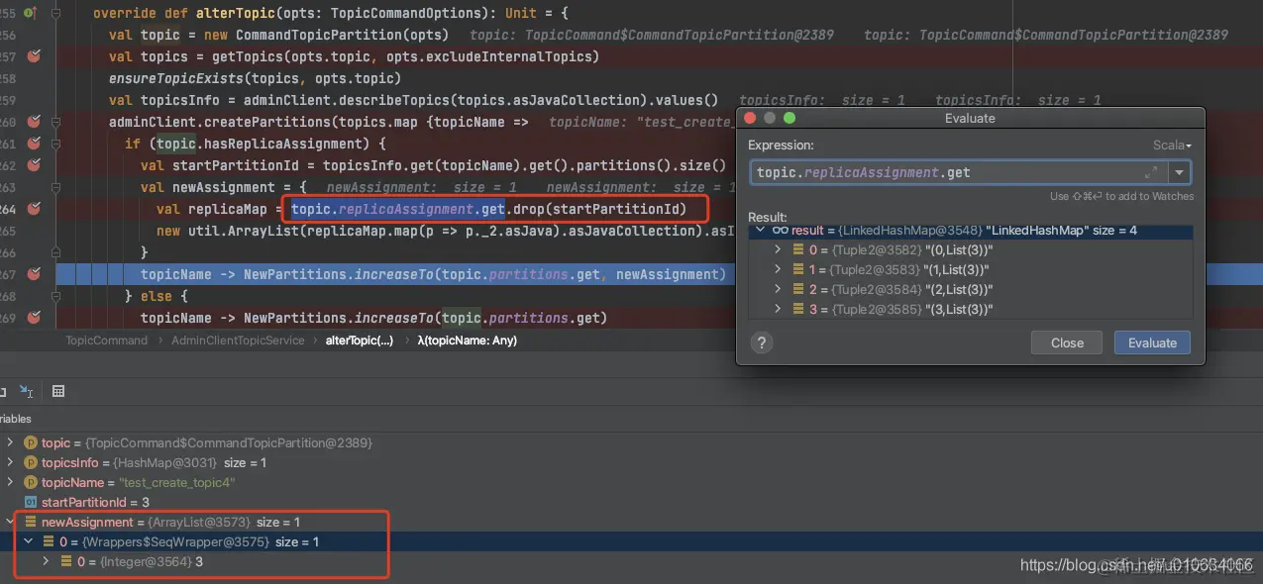Click the list icon beside newAssignment

30,522
